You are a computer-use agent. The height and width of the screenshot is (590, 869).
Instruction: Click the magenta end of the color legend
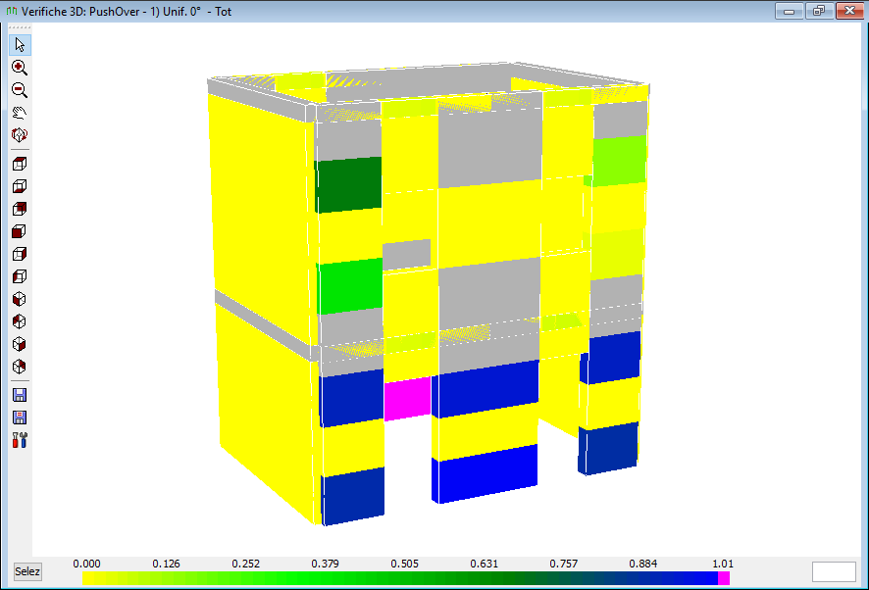pyautogui.click(x=724, y=578)
